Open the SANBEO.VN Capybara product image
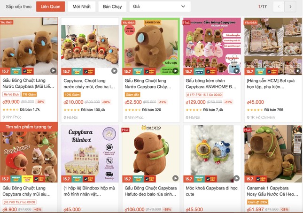This screenshot has width=303, height=213. [151, 46]
